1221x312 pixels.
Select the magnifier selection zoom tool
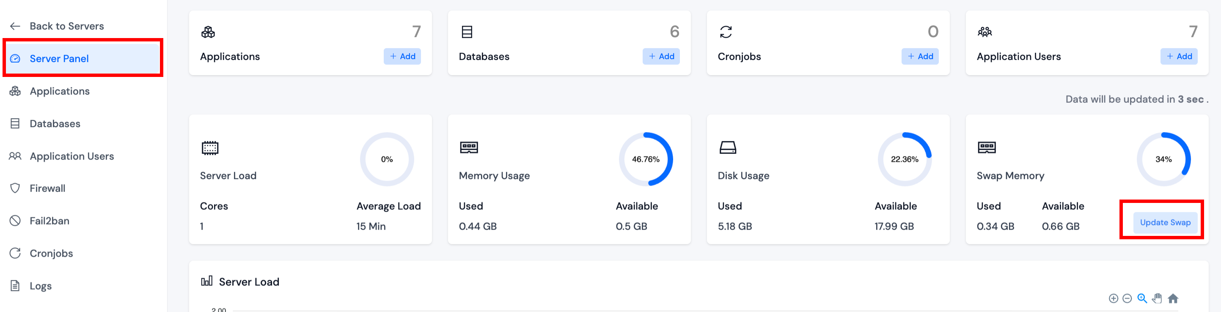tap(1142, 298)
